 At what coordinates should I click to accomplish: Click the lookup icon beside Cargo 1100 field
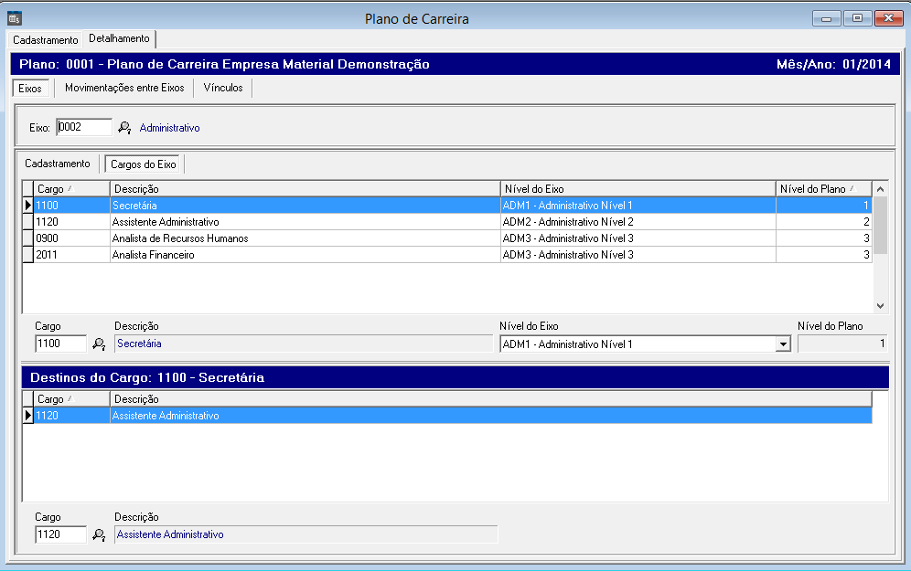(x=100, y=344)
